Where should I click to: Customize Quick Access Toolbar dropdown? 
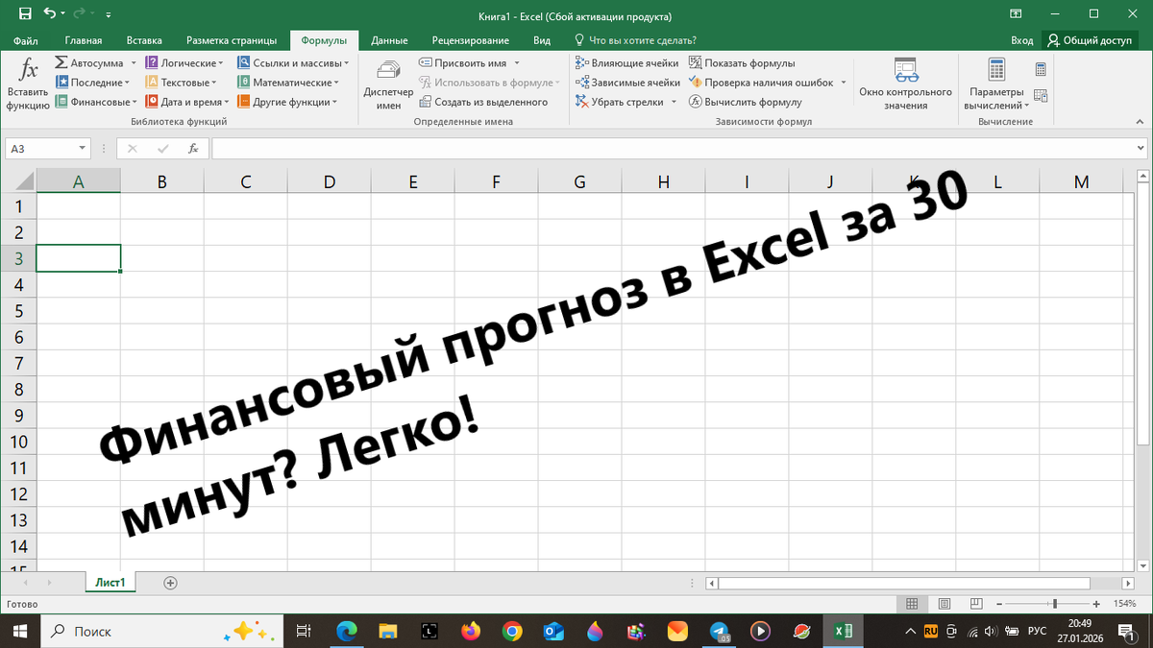[x=108, y=16]
